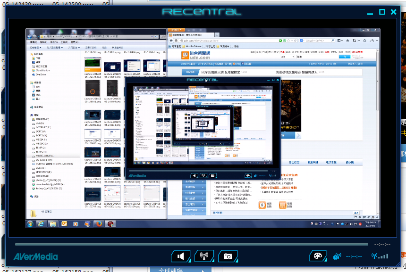
Task: Select the green terminal text capture thumbnail
Action: [93, 65]
